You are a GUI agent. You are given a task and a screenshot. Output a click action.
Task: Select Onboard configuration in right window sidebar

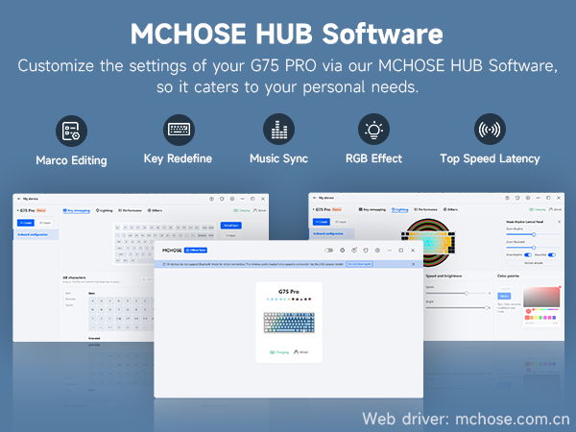tap(331, 233)
